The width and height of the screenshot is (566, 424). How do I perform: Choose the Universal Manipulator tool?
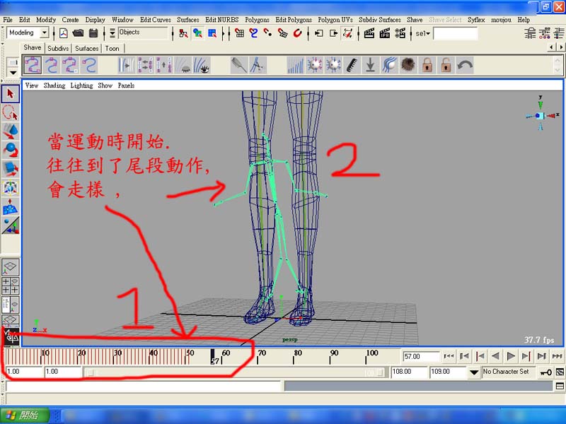10,187
